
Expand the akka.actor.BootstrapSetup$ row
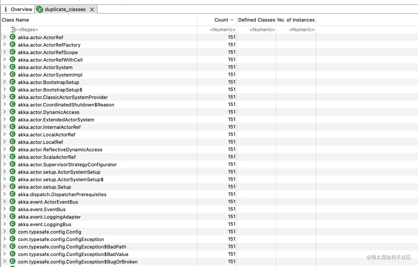click(x=4, y=89)
